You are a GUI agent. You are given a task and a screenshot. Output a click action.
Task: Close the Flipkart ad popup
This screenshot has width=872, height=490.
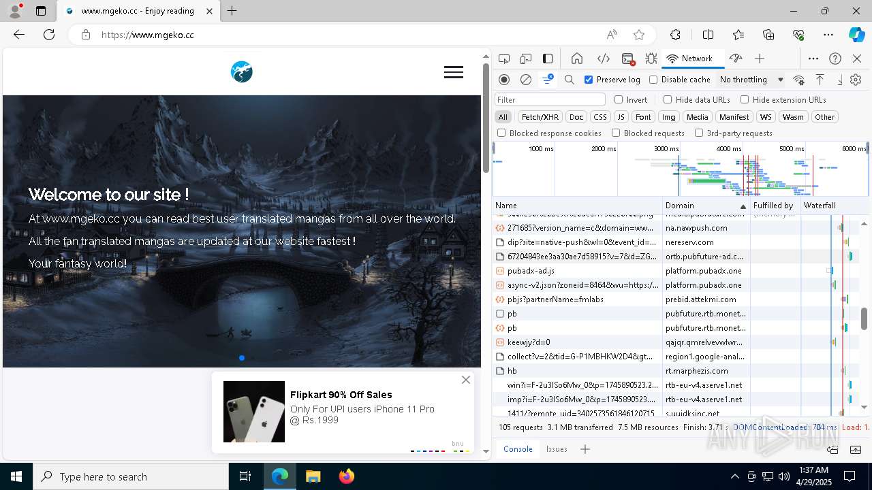click(466, 380)
